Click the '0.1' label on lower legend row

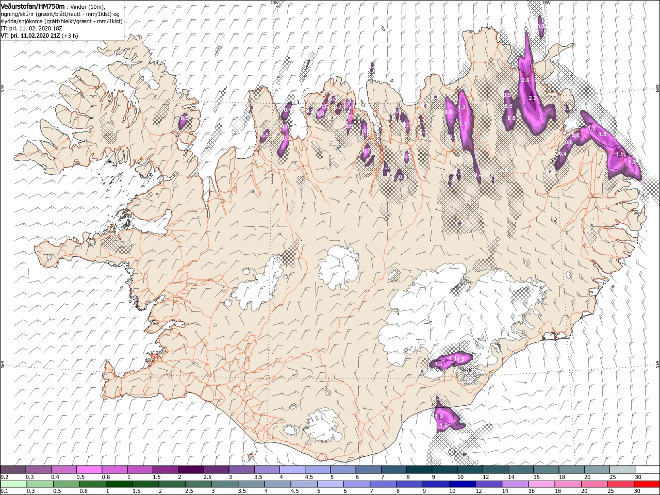click(4, 491)
